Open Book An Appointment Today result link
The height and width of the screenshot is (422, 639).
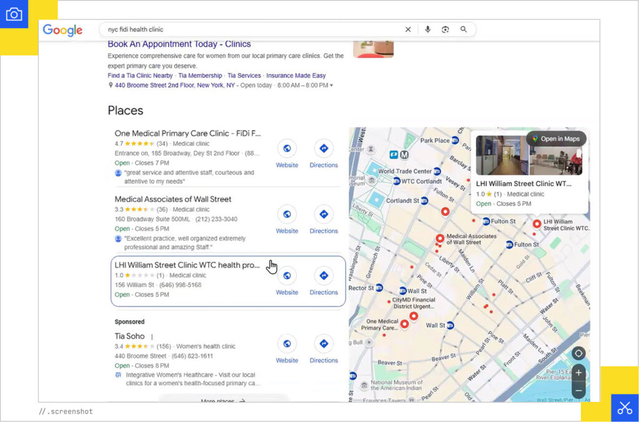tap(179, 44)
